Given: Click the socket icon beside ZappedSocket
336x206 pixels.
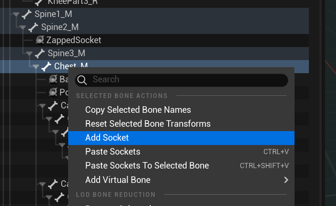Looking at the screenshot, I should [x=40, y=40].
